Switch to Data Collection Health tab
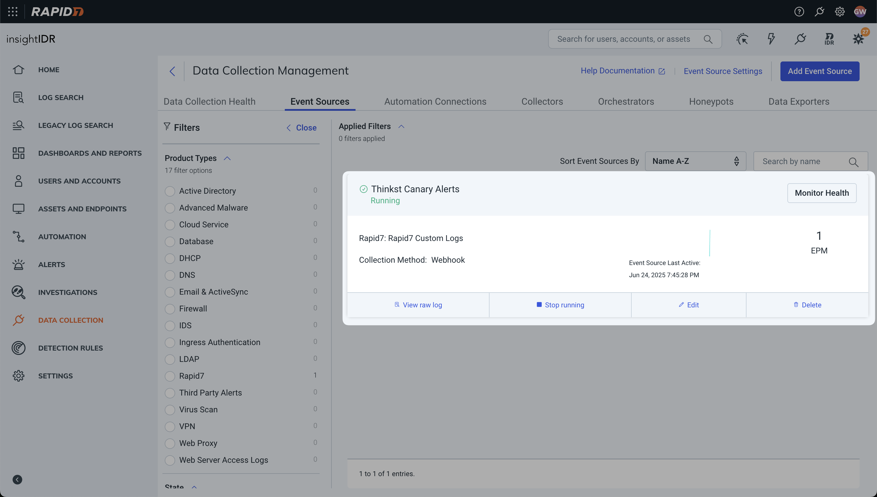This screenshot has height=497, width=877. pos(209,101)
